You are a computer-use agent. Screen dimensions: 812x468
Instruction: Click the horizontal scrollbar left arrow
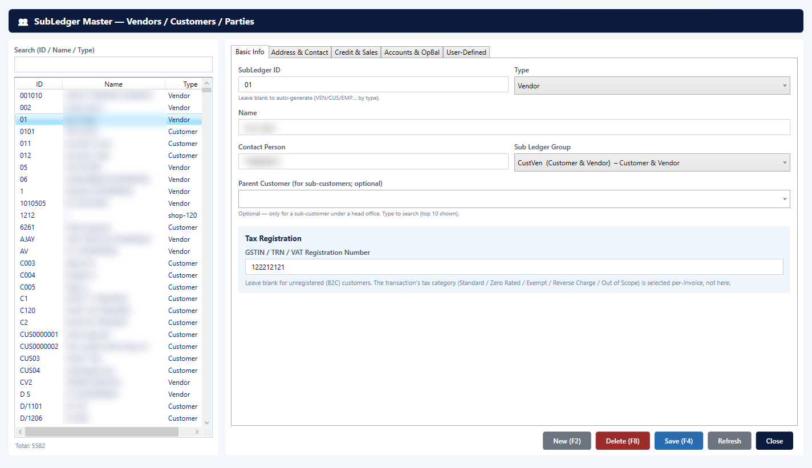[20, 432]
